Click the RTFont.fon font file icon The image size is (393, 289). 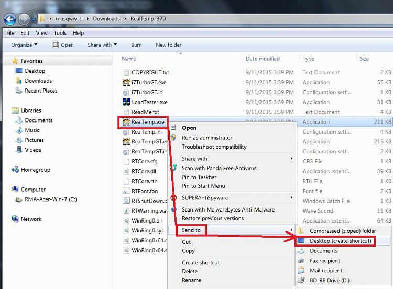tap(126, 191)
